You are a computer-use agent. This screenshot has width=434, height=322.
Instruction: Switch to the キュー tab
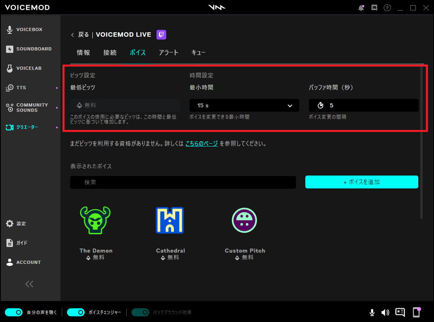(x=198, y=52)
